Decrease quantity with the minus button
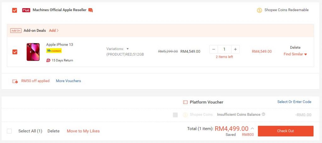Screen dimensions: 322x143 pyautogui.click(x=214, y=49)
